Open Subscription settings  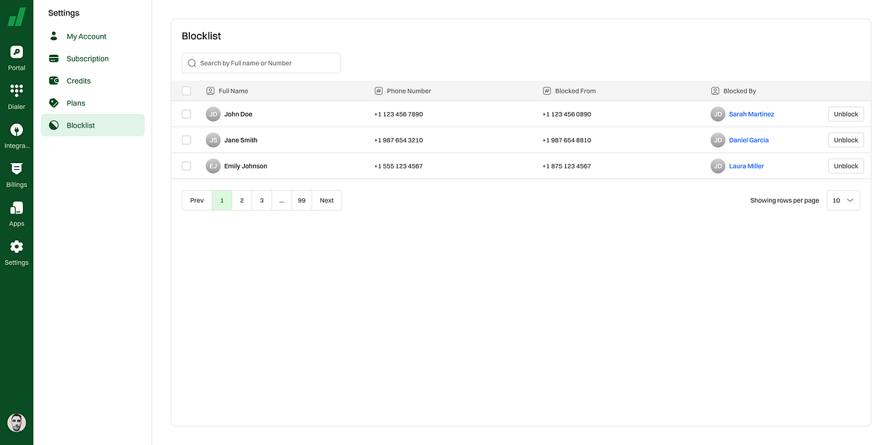click(93, 59)
